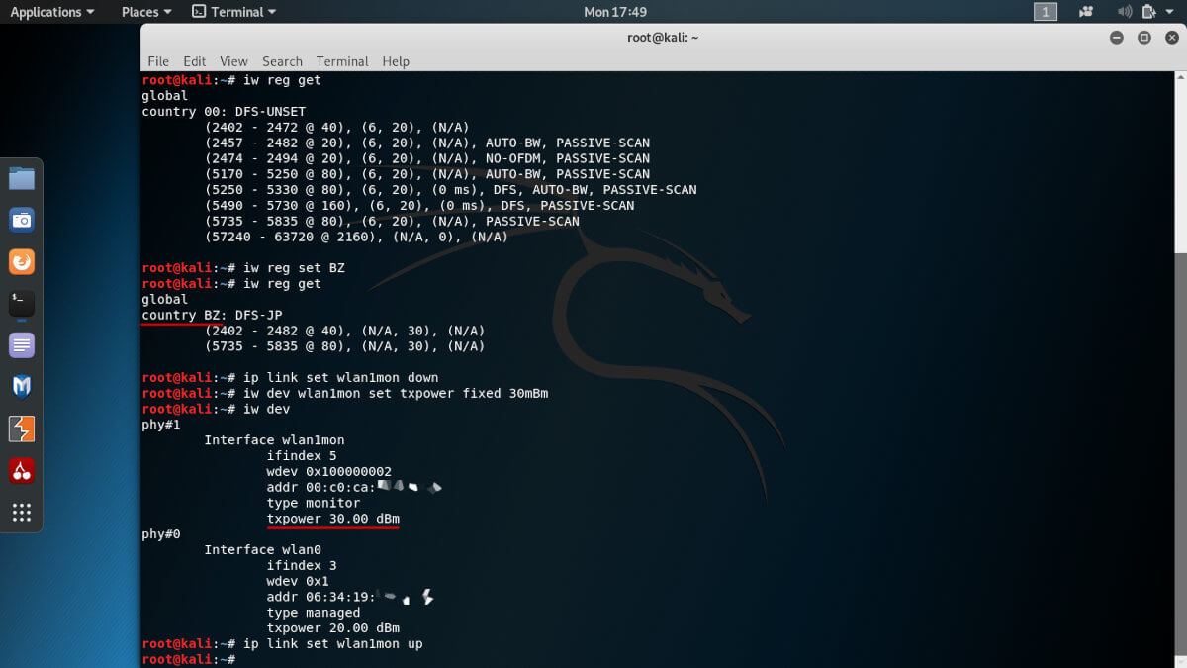This screenshot has height=668, width=1187.
Task: Maximize the root@kali terminal window
Action: (x=1144, y=37)
